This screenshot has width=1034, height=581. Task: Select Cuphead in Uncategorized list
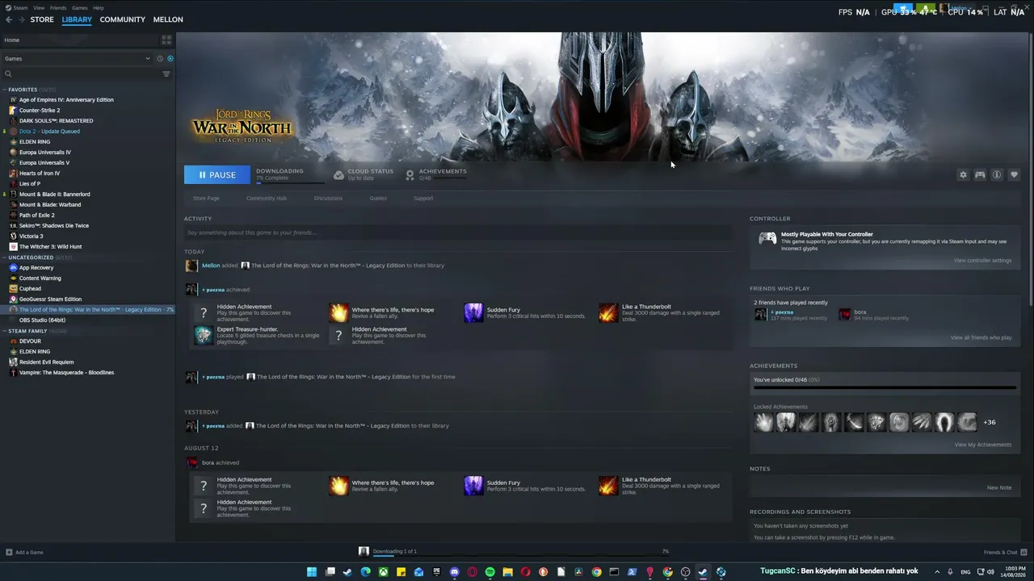(x=30, y=289)
